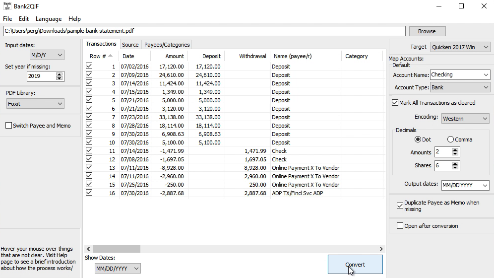Switch to the Payees/Categories tab
Image resolution: width=494 pixels, height=278 pixels.
tap(167, 45)
